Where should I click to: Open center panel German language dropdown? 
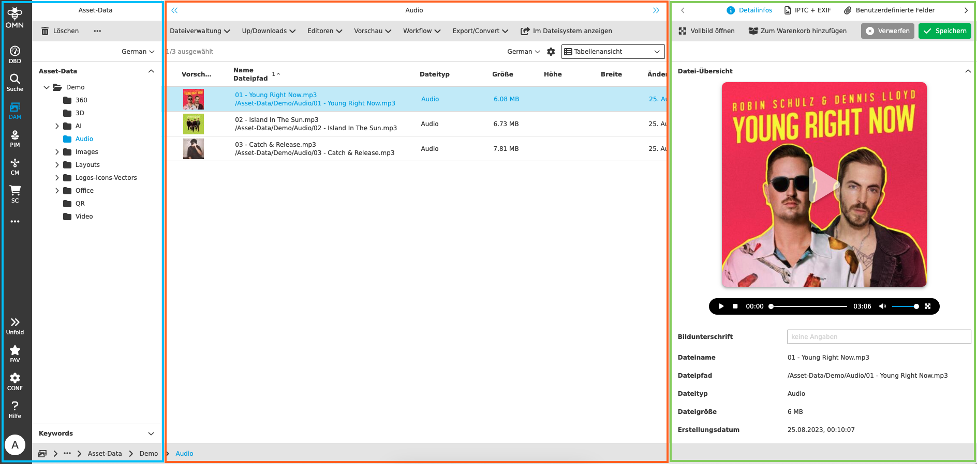pyautogui.click(x=523, y=52)
